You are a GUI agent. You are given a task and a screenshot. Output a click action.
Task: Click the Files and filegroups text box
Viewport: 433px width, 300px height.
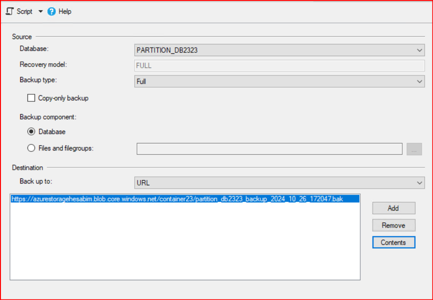point(269,149)
